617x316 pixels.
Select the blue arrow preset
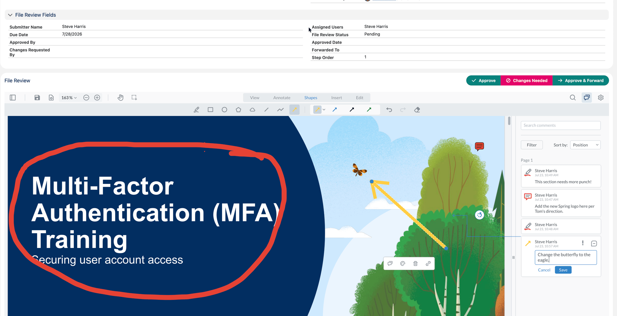[335, 110]
